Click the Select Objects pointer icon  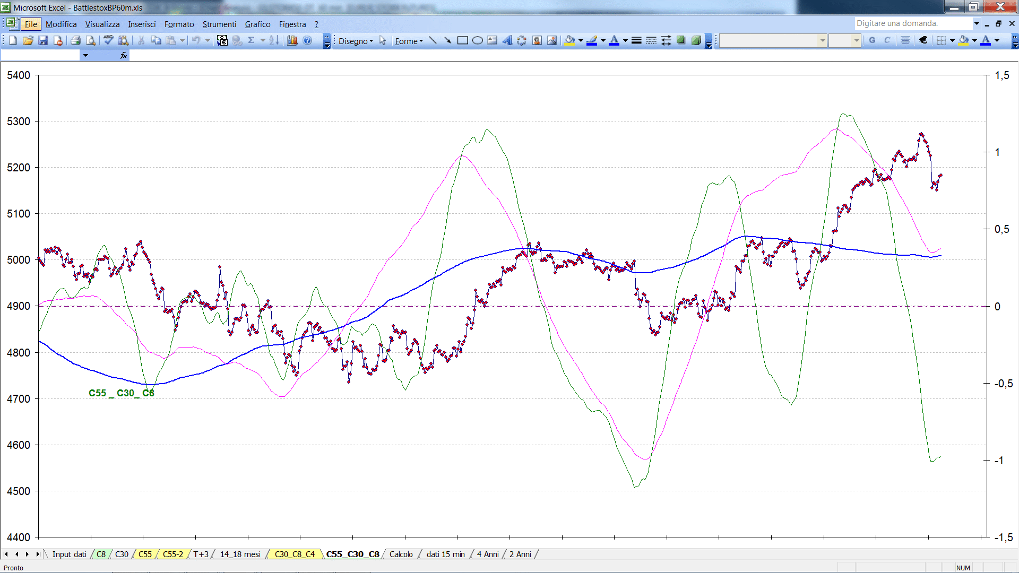tap(383, 41)
